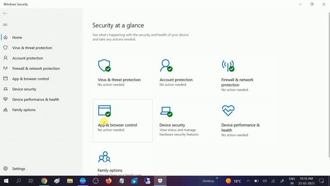Image resolution: width=330 pixels, height=186 pixels.
Task: Click the back arrow in Windows Security
Action: click(5, 13)
